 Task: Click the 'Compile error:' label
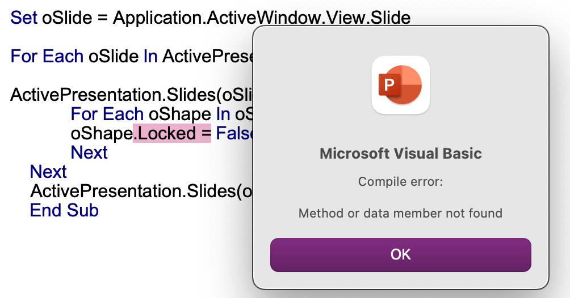pos(401,181)
